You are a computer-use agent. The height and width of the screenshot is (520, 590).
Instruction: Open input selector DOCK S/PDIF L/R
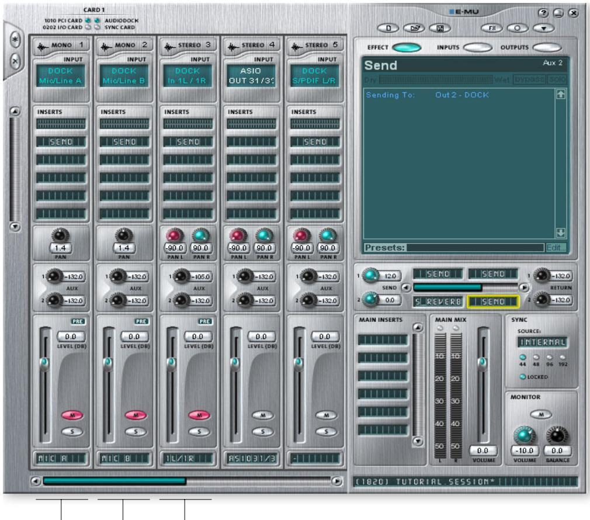tap(315, 75)
